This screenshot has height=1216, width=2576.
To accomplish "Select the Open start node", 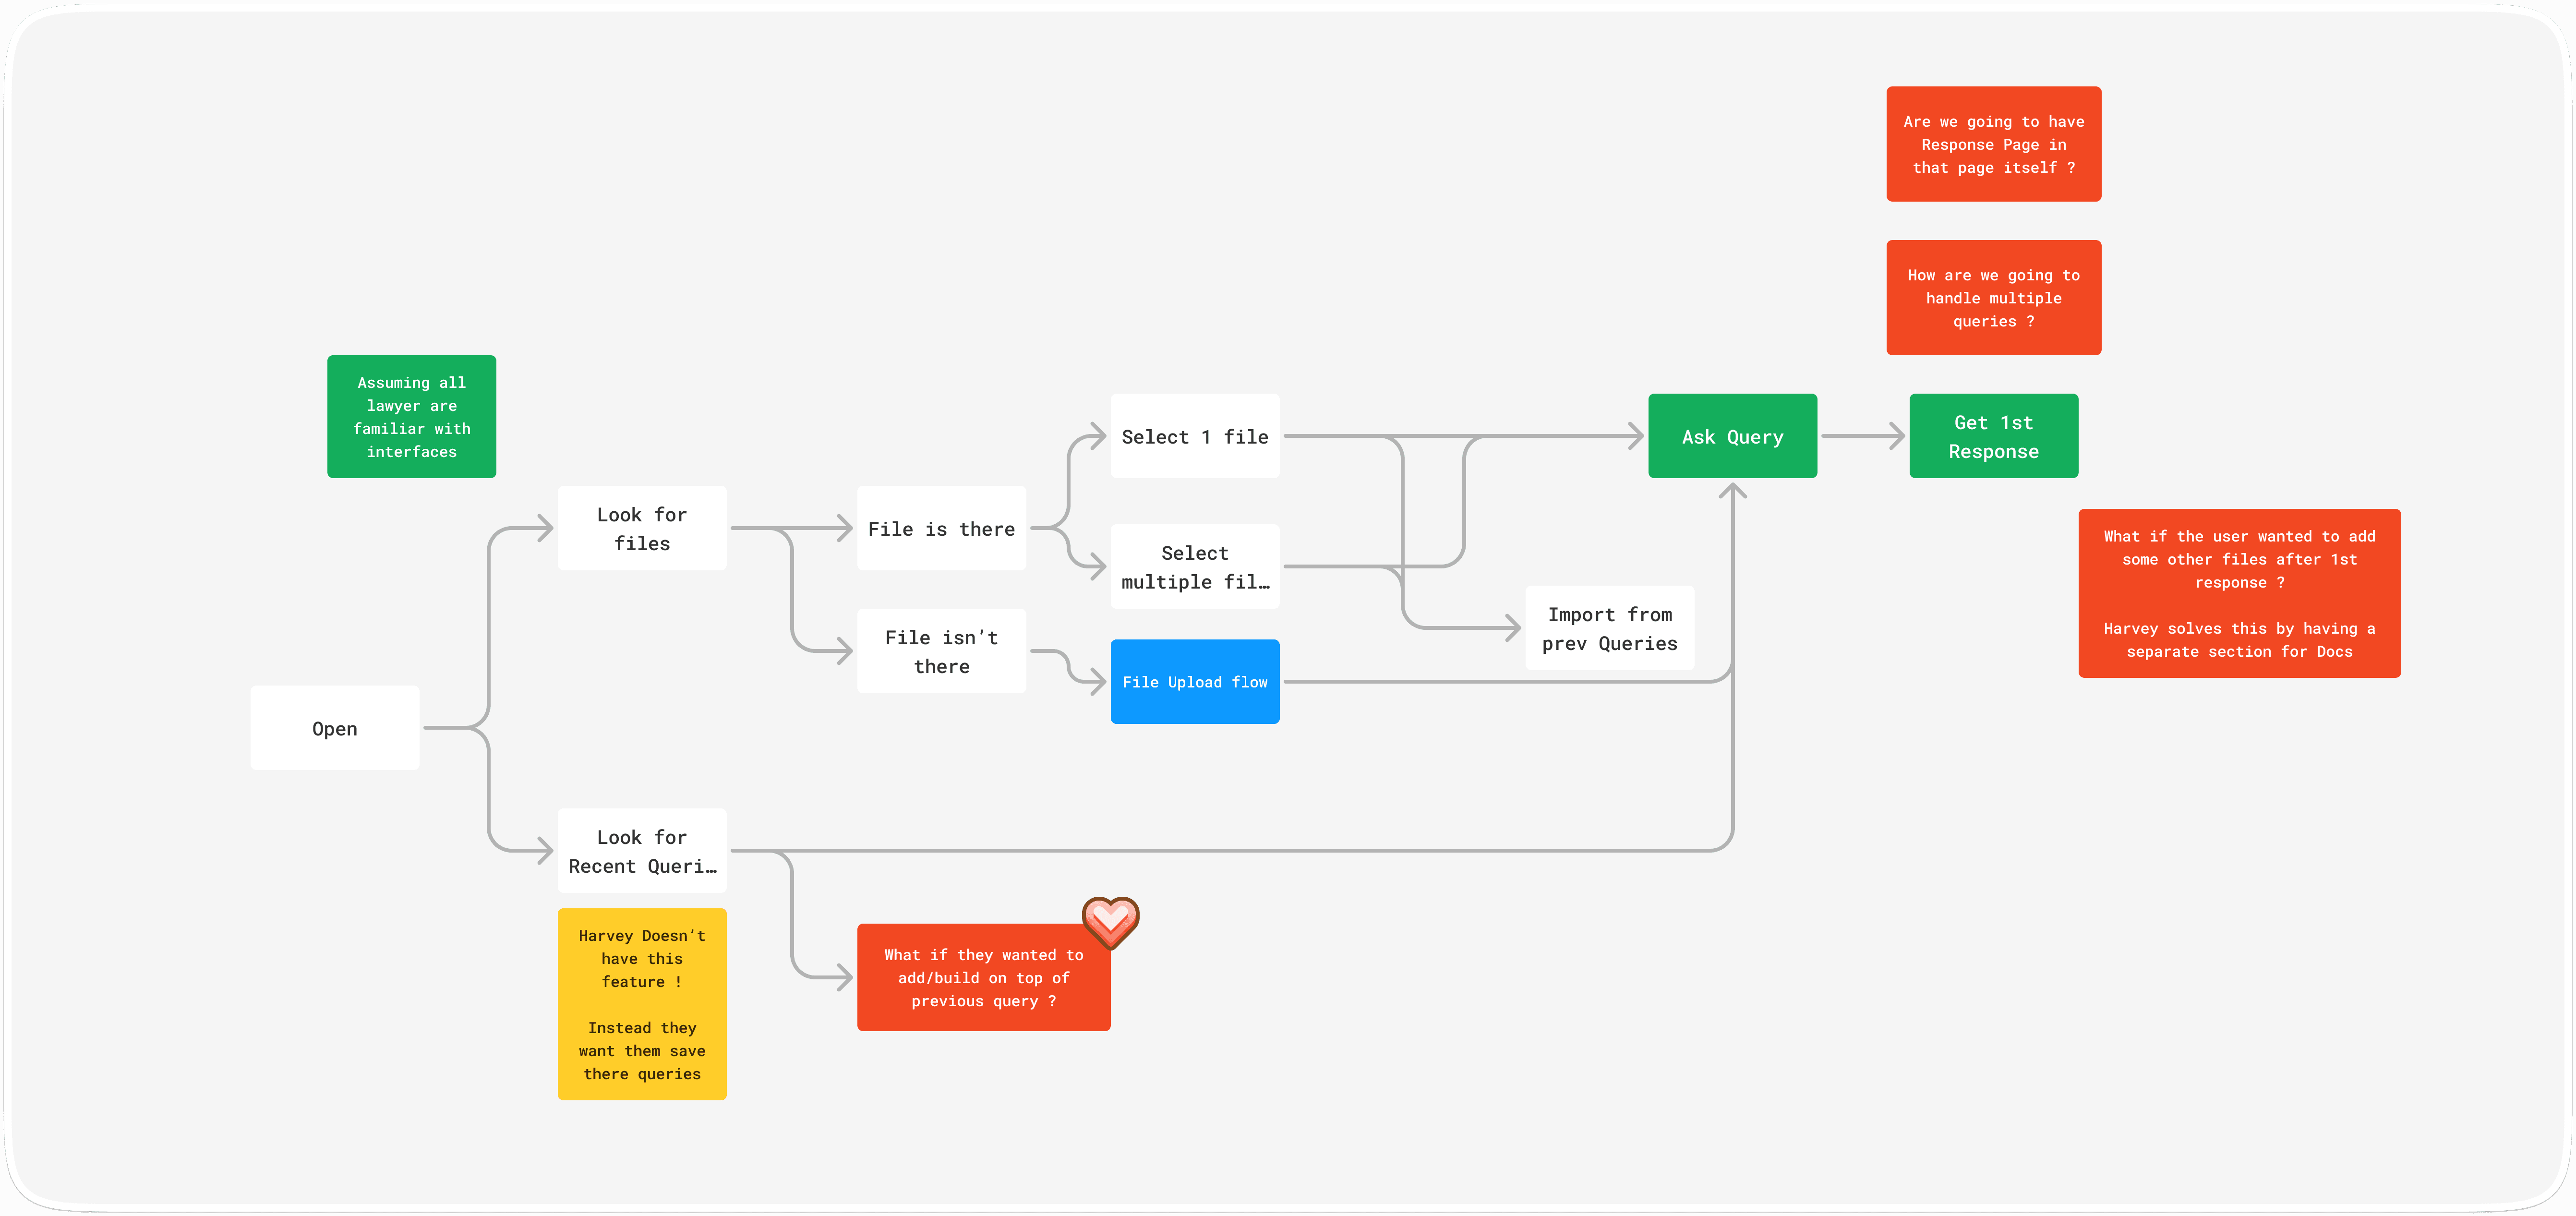I will [334, 728].
